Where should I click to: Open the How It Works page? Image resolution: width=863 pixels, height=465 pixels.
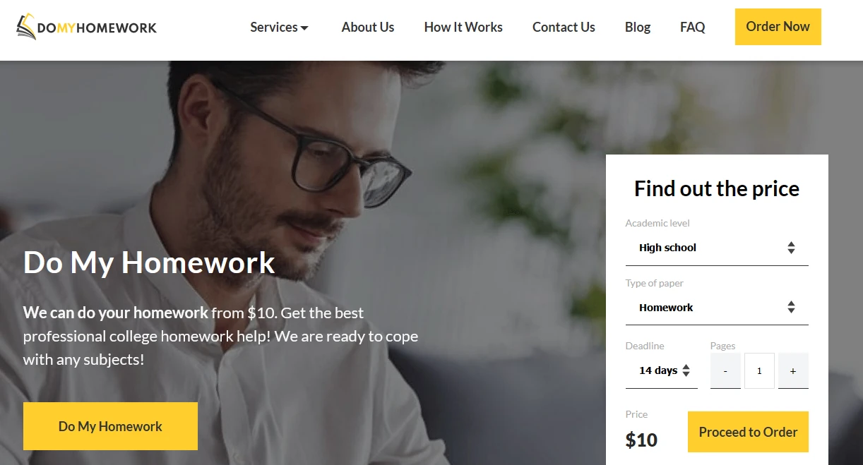coord(463,28)
